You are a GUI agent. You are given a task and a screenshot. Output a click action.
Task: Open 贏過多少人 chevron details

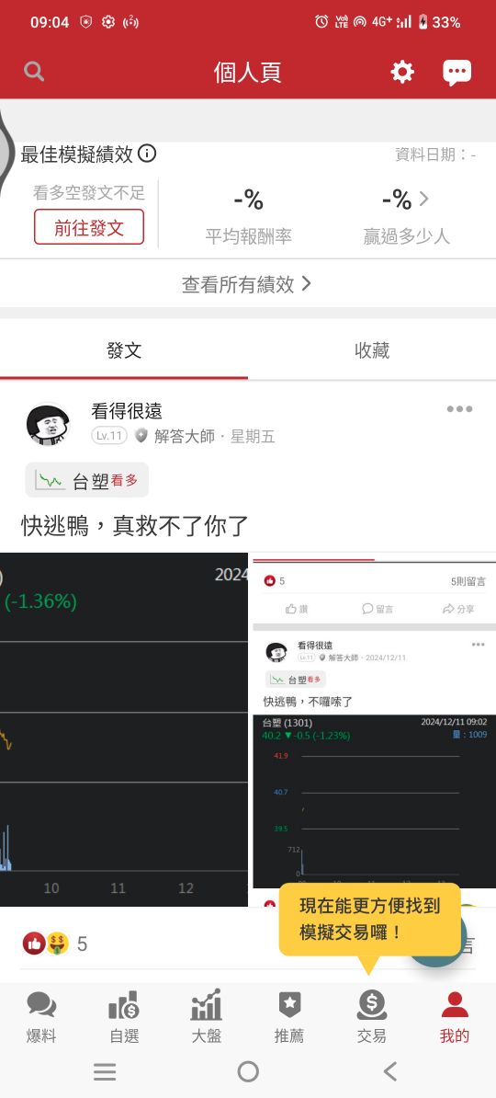click(424, 200)
